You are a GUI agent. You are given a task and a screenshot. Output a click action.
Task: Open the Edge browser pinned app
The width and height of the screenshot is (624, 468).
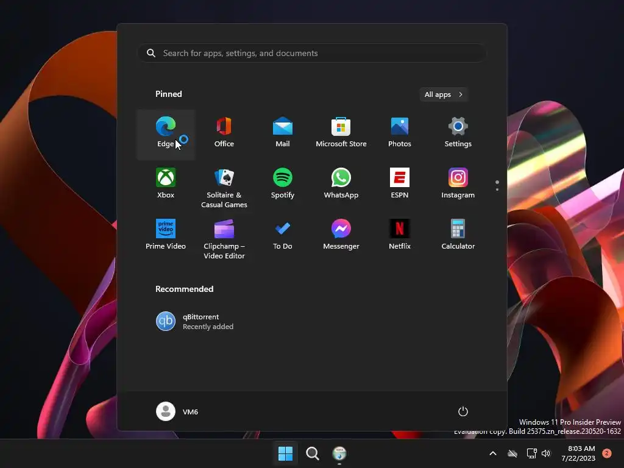[x=166, y=135]
